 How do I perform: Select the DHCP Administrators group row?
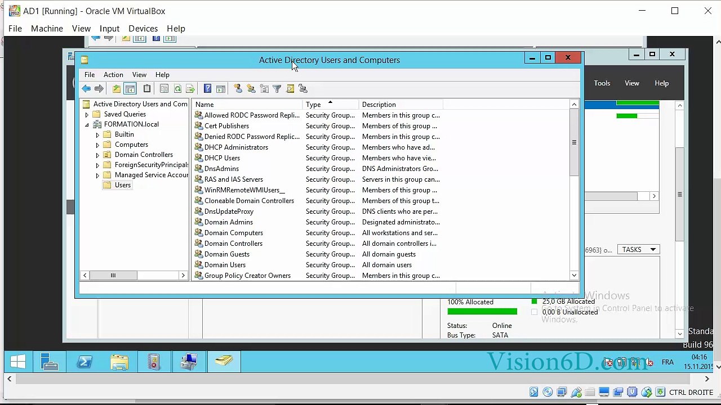click(317, 147)
